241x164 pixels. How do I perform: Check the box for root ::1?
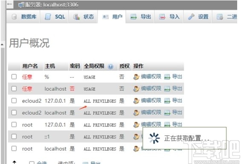(x=14, y=136)
